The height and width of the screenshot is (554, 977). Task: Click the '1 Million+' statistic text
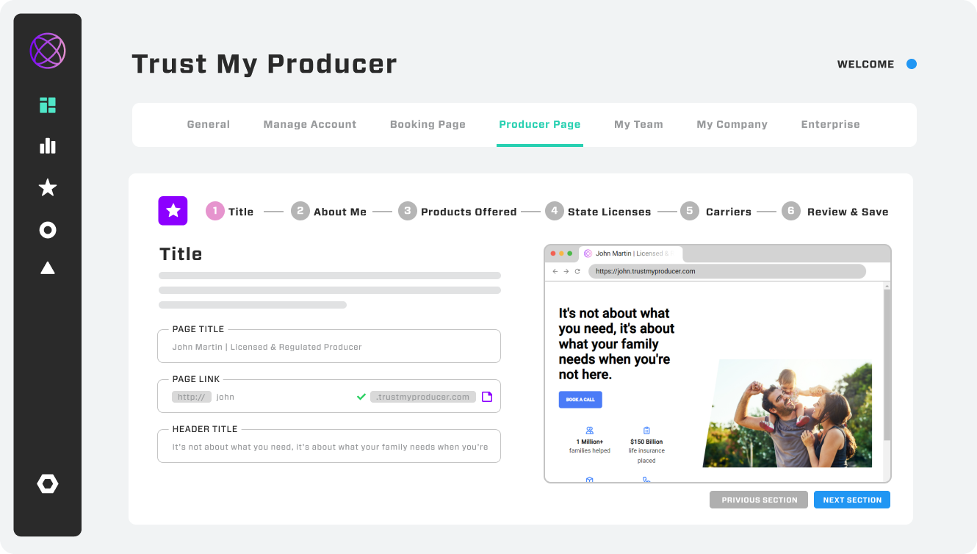(589, 442)
